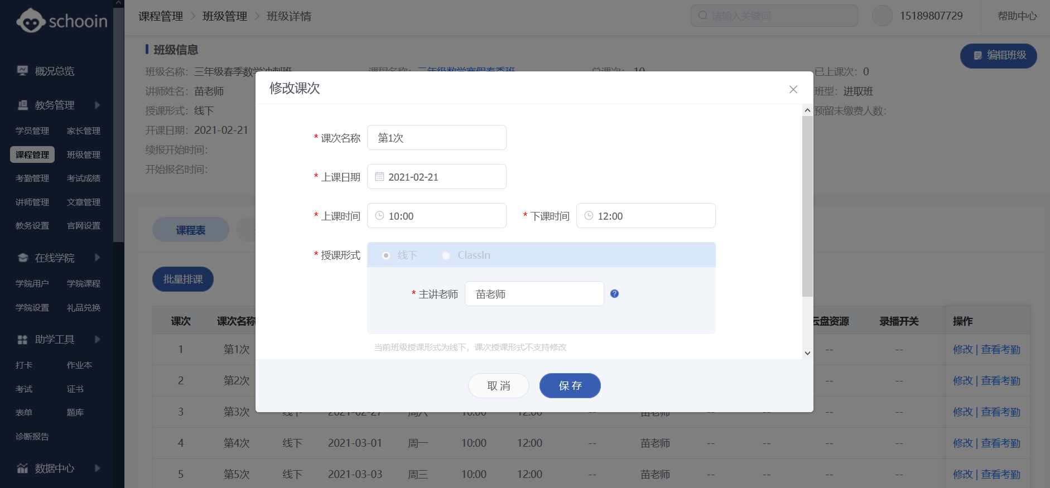Open 官网设置 menu item
The image size is (1050, 488).
click(x=84, y=225)
